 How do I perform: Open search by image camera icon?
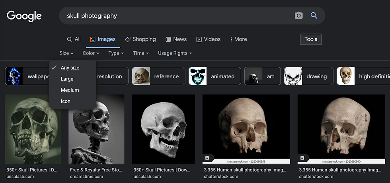(298, 16)
